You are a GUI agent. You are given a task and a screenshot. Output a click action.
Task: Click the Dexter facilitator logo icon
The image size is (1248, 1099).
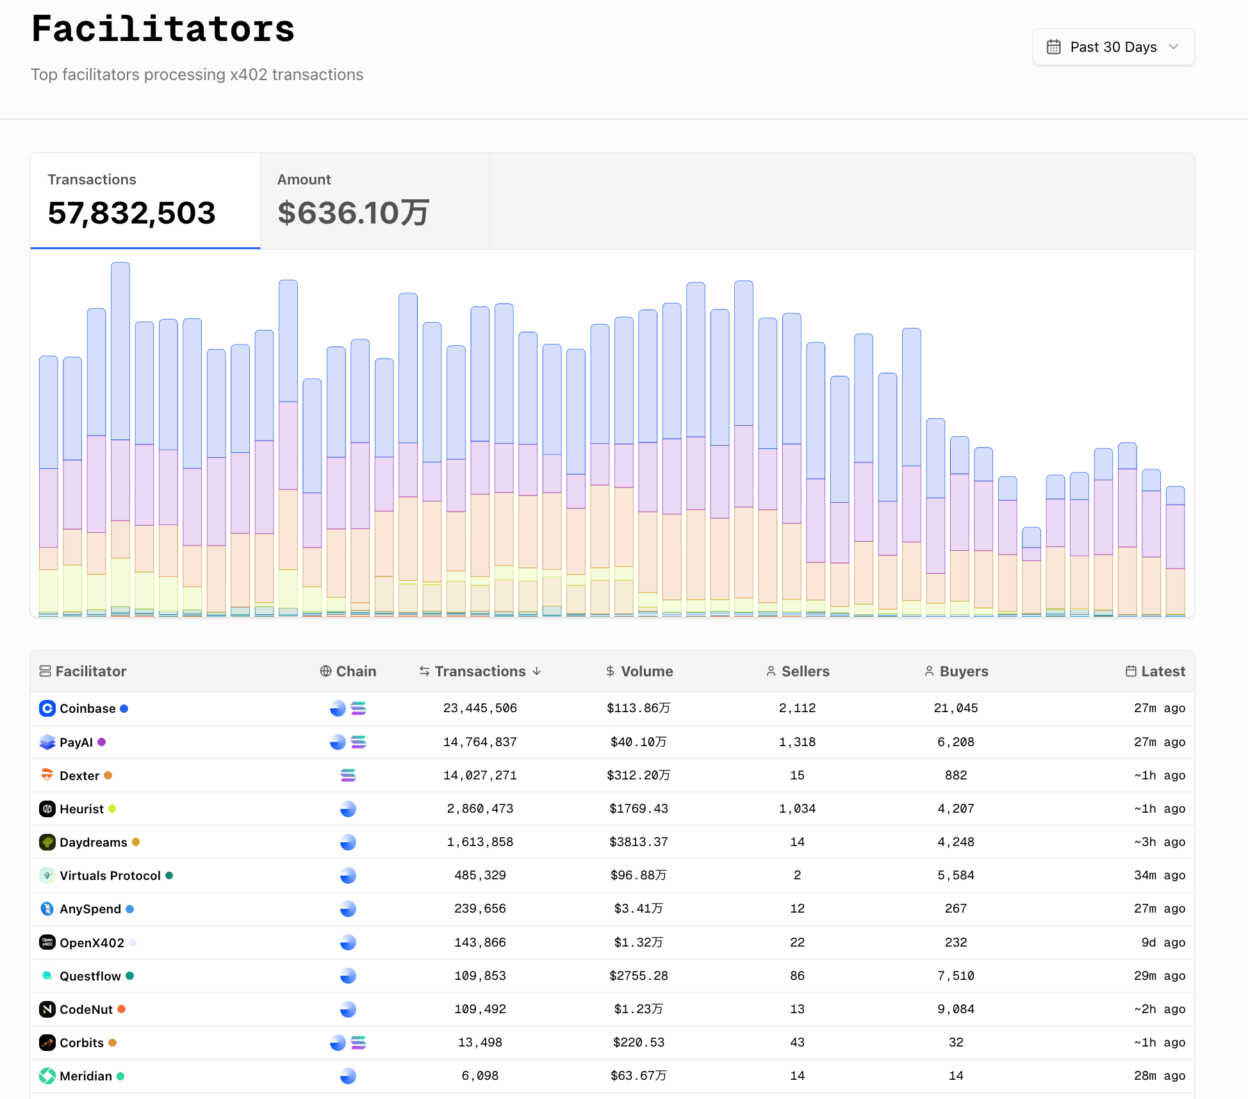click(x=47, y=776)
